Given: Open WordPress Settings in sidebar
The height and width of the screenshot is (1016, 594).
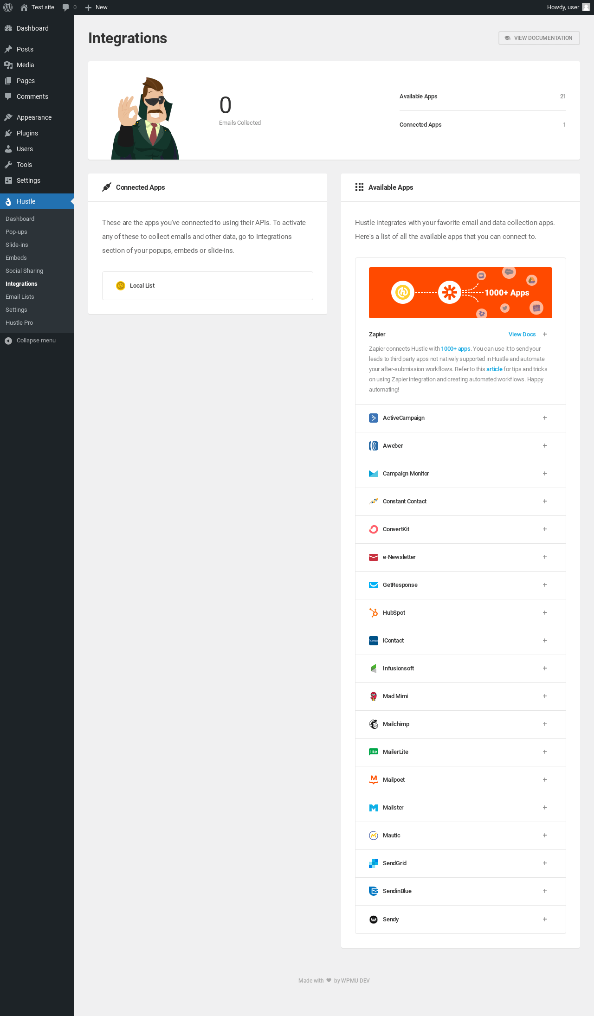Looking at the screenshot, I should (37, 180).
